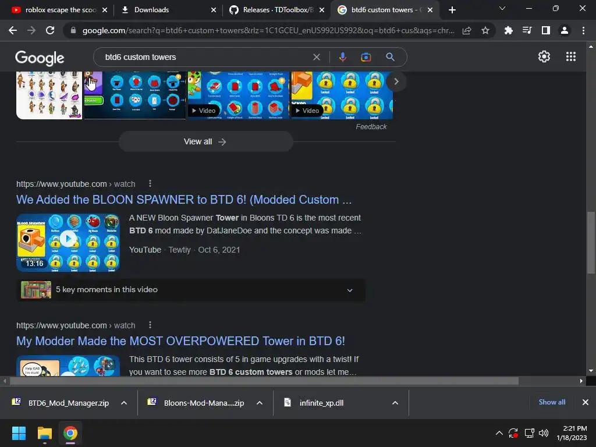Open Windows Start menu
Viewport: 596px width, 447px height.
pos(19,433)
